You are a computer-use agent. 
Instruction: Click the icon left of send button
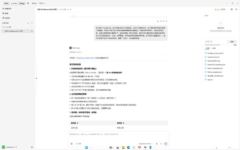click(x=161, y=144)
